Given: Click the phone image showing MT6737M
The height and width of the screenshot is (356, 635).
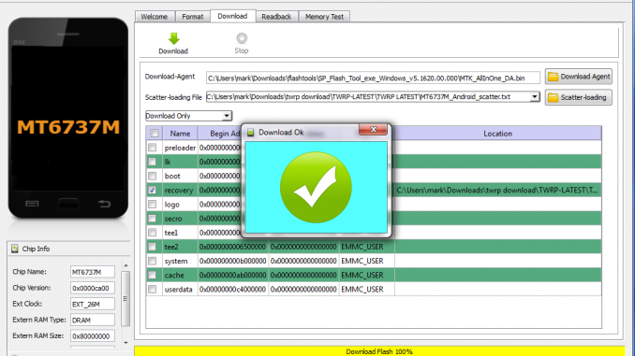Looking at the screenshot, I should point(68,118).
